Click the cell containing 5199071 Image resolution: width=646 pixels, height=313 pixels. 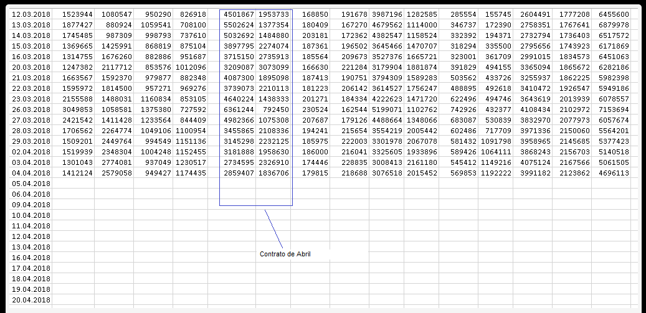point(386,110)
